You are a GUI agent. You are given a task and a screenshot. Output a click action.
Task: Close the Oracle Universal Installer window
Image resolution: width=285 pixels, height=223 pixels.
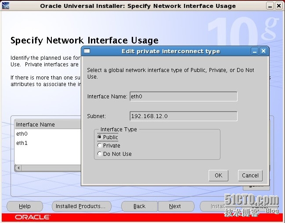[x=279, y=6]
